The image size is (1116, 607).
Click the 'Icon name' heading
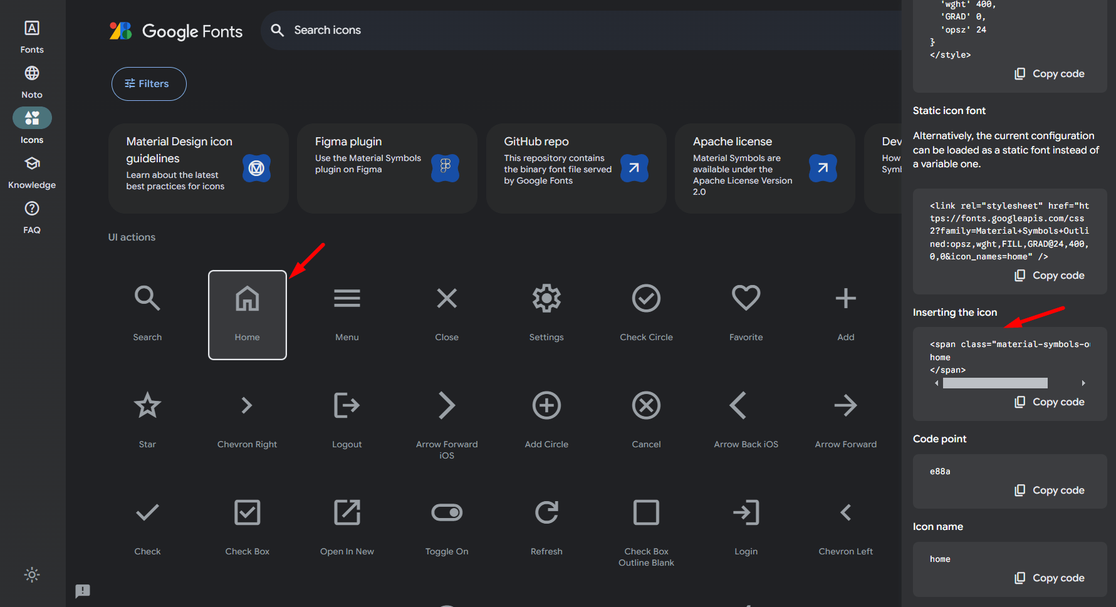[937, 527]
